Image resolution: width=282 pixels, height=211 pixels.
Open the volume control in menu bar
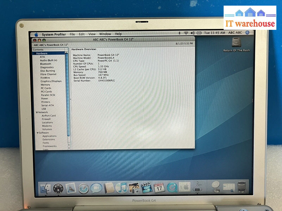193,33
